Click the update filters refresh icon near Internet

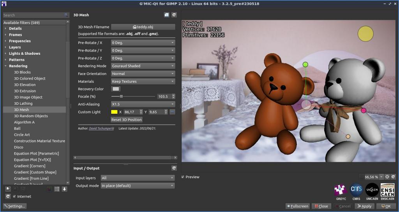click(x=8, y=196)
